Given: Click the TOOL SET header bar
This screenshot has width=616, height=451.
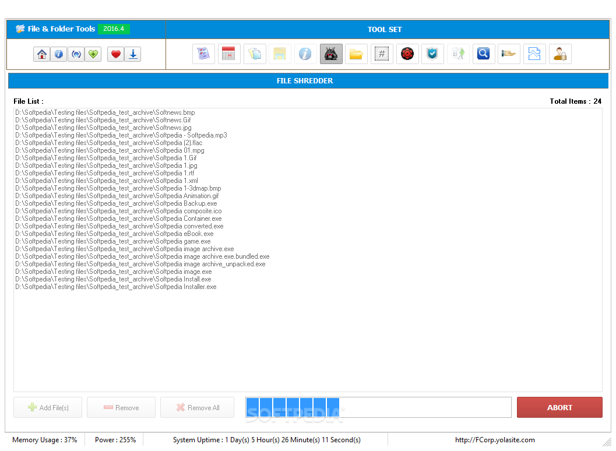Looking at the screenshot, I should point(388,29).
